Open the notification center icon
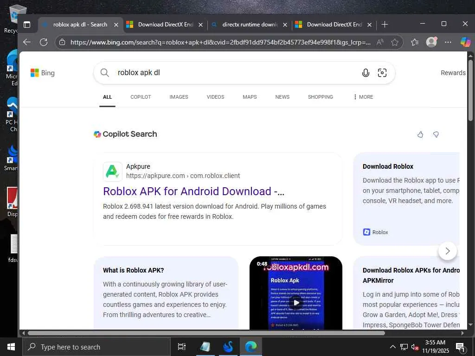Screen dimensions: 475x356 460,347
